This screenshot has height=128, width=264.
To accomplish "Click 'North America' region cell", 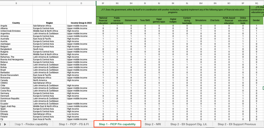I will (50, 80).
